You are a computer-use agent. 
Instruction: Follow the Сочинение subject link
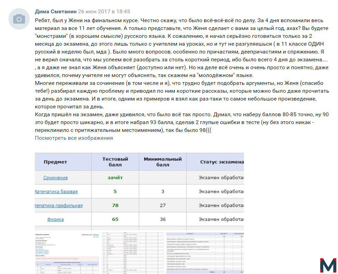pos(55,178)
